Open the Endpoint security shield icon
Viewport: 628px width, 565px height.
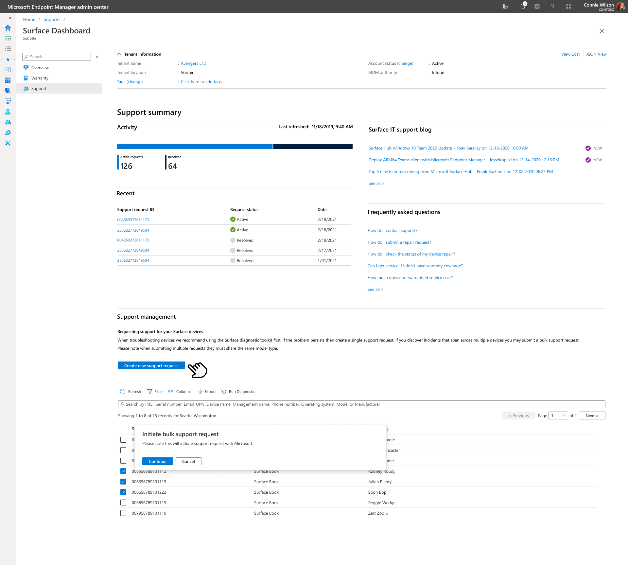pos(8,91)
